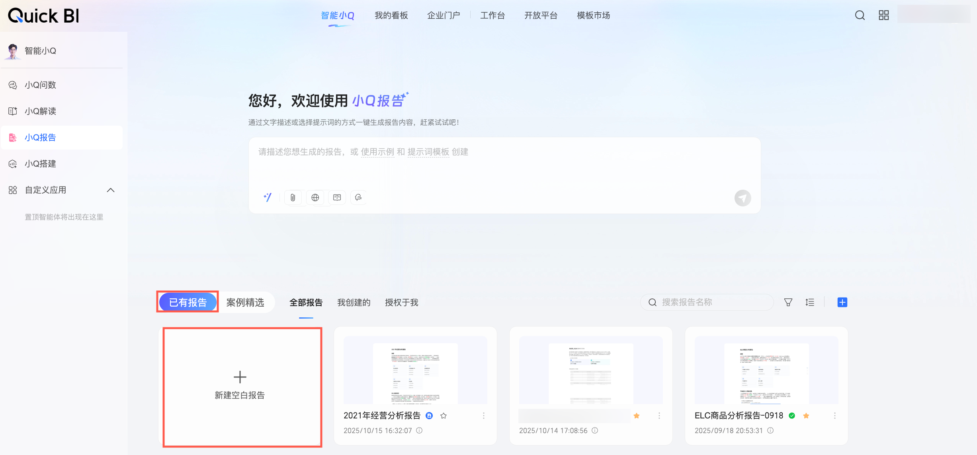
Task: Click the sort order icon beside the filter
Action: (x=809, y=302)
